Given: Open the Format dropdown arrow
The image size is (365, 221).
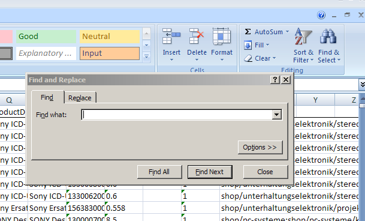Looking at the screenshot, I should (x=222, y=60).
